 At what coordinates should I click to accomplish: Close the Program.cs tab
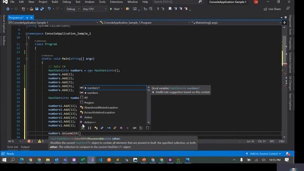(31, 18)
